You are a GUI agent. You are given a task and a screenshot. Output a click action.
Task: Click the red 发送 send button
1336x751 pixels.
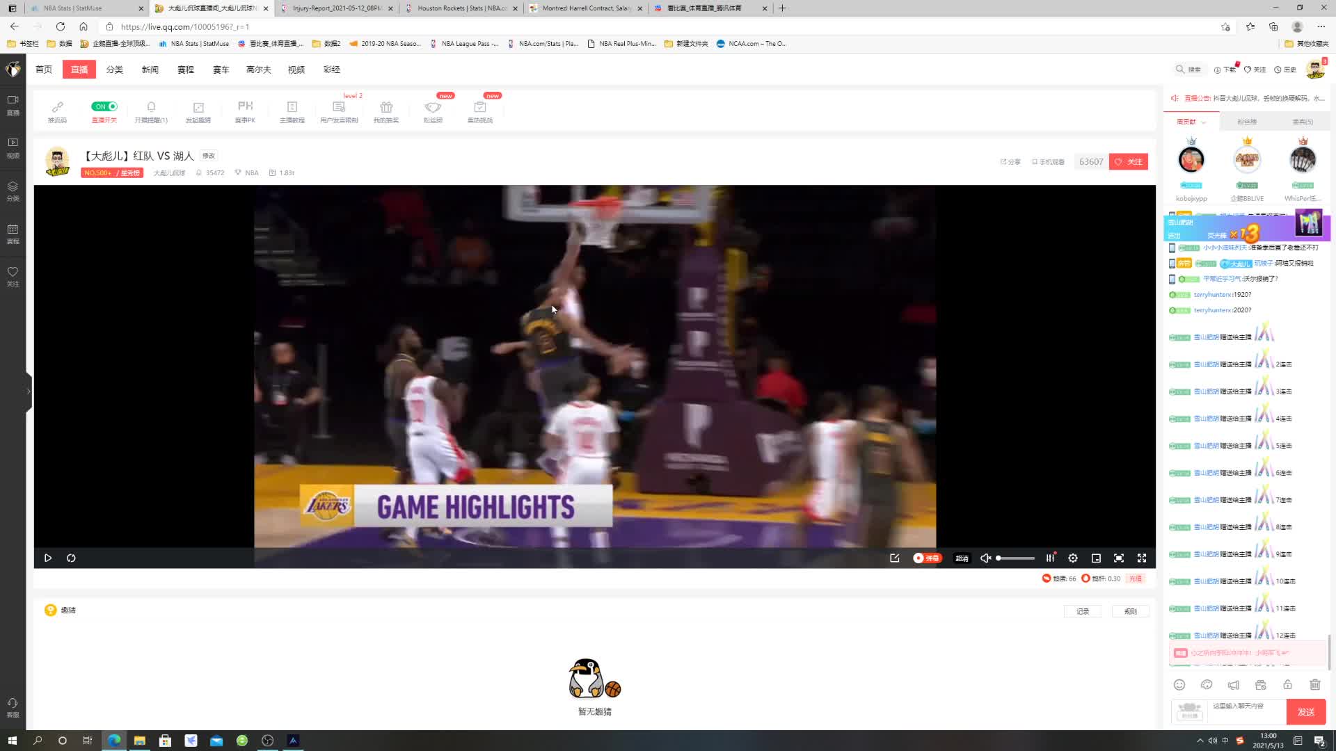pyautogui.click(x=1305, y=711)
